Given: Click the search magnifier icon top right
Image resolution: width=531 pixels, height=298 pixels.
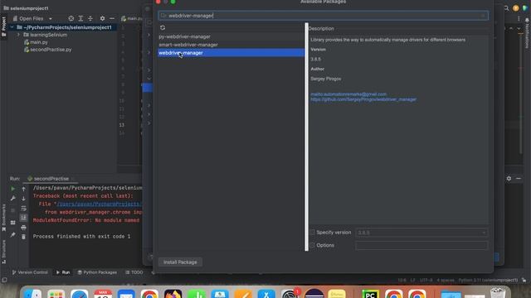Looking at the screenshot, I should 506,8.
